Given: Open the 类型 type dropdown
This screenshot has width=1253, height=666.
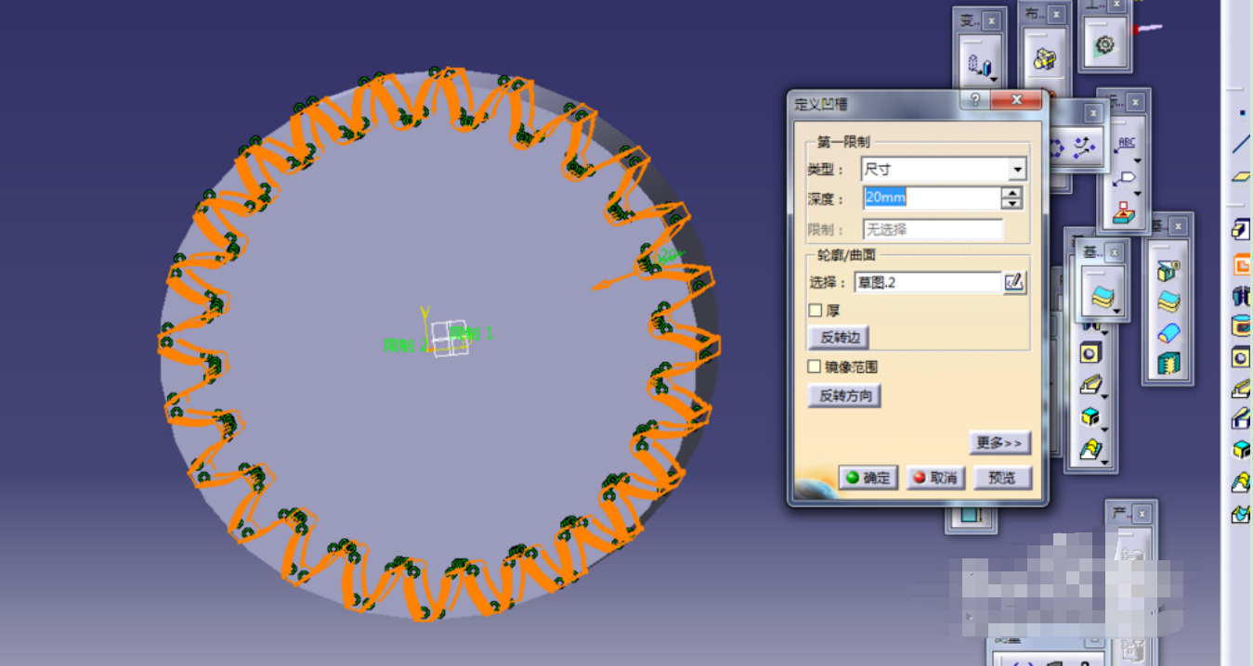Looking at the screenshot, I should (x=1018, y=170).
